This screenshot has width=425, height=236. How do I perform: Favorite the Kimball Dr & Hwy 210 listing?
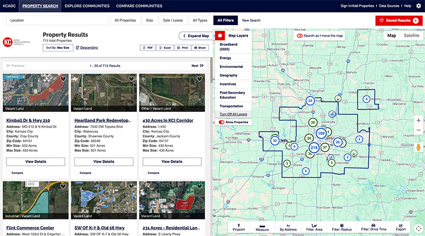(x=63, y=79)
